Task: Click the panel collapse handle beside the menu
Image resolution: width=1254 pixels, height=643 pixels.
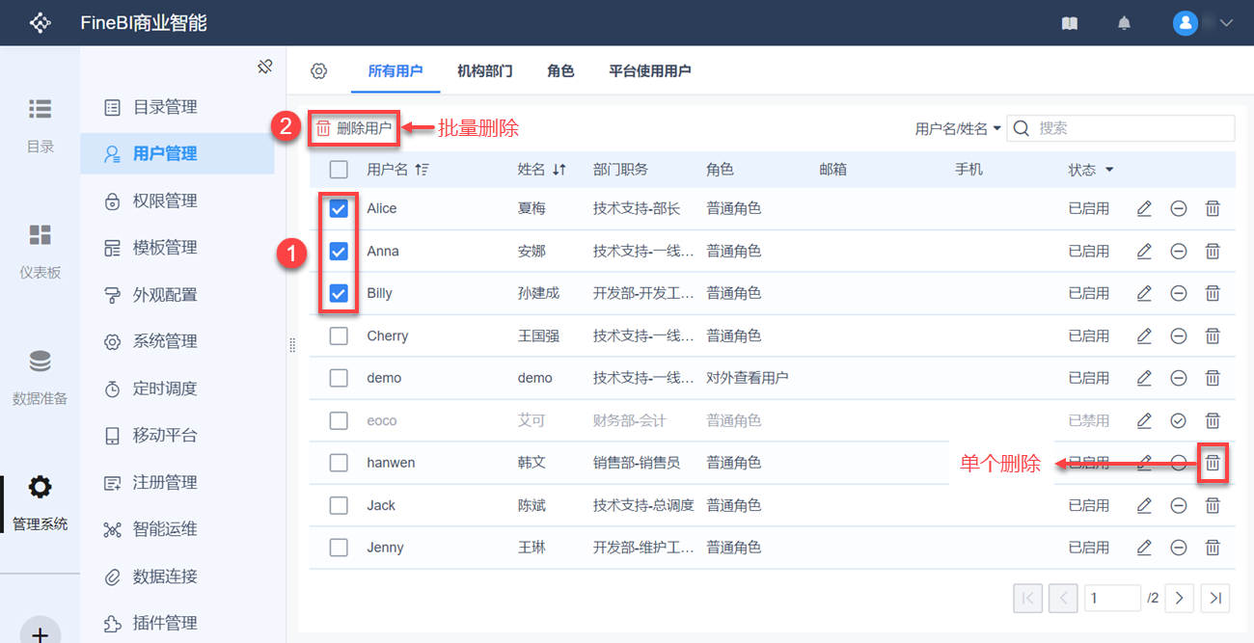Action: pyautogui.click(x=292, y=345)
